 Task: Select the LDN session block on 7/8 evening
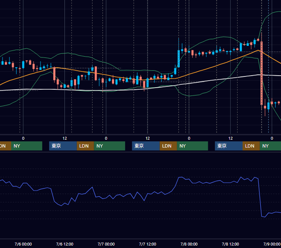(x=251, y=146)
